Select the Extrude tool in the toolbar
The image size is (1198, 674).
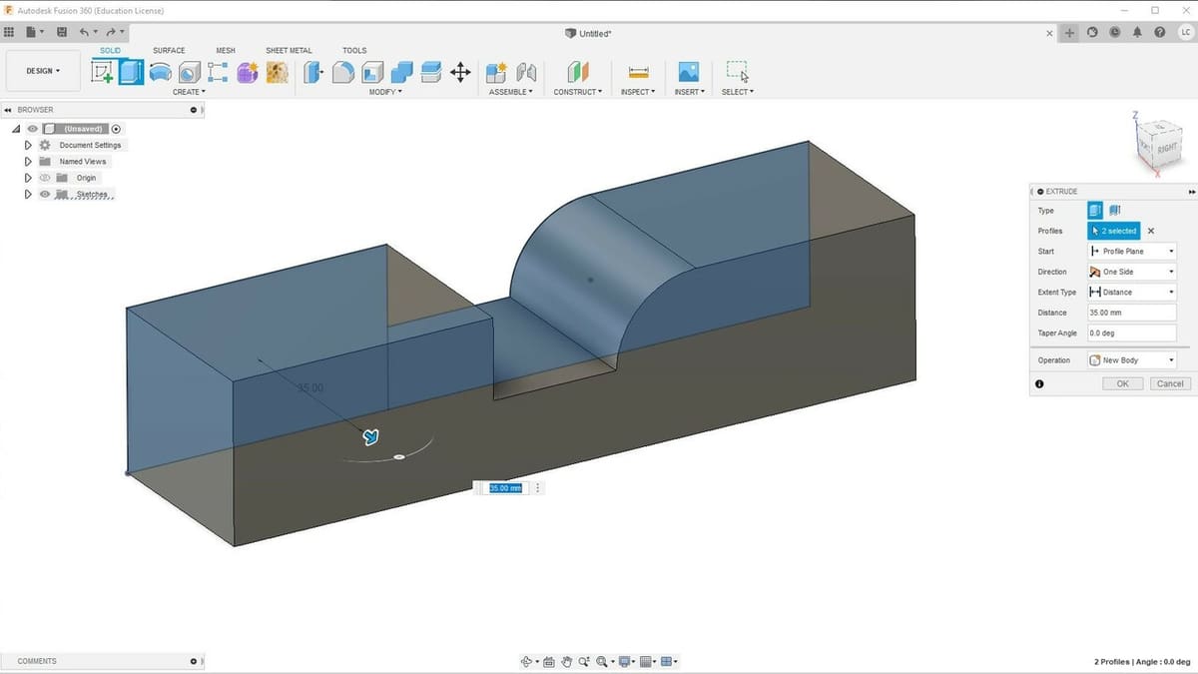click(x=132, y=72)
